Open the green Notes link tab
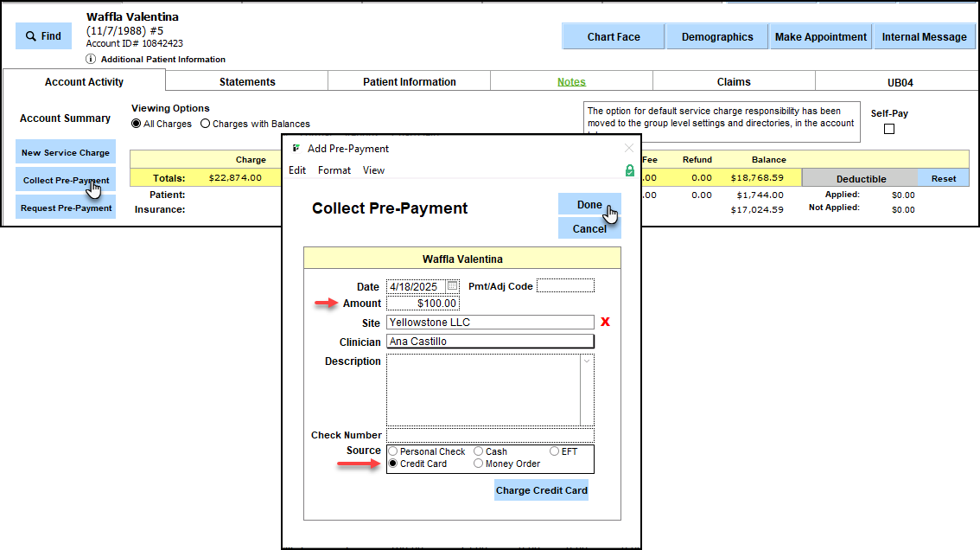This screenshot has height=550, width=980. (571, 82)
